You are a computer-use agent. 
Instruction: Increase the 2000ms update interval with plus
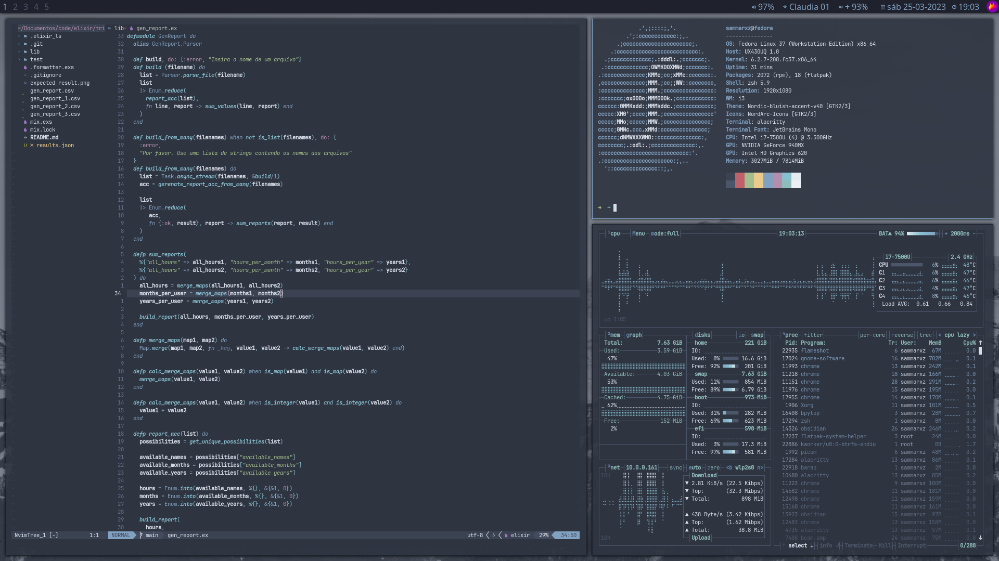coord(946,234)
